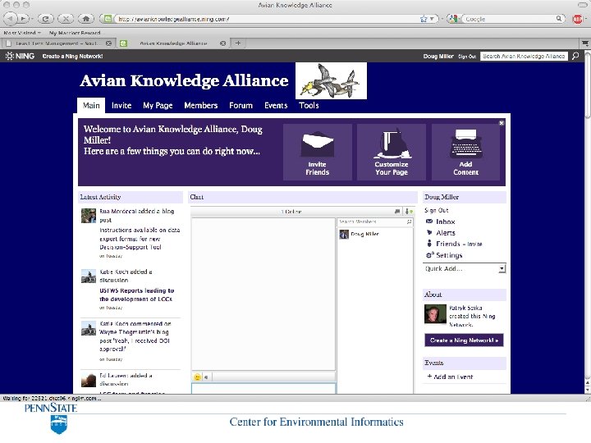Click Doug Miller in chat member list
591x443 pixels.
364,234
